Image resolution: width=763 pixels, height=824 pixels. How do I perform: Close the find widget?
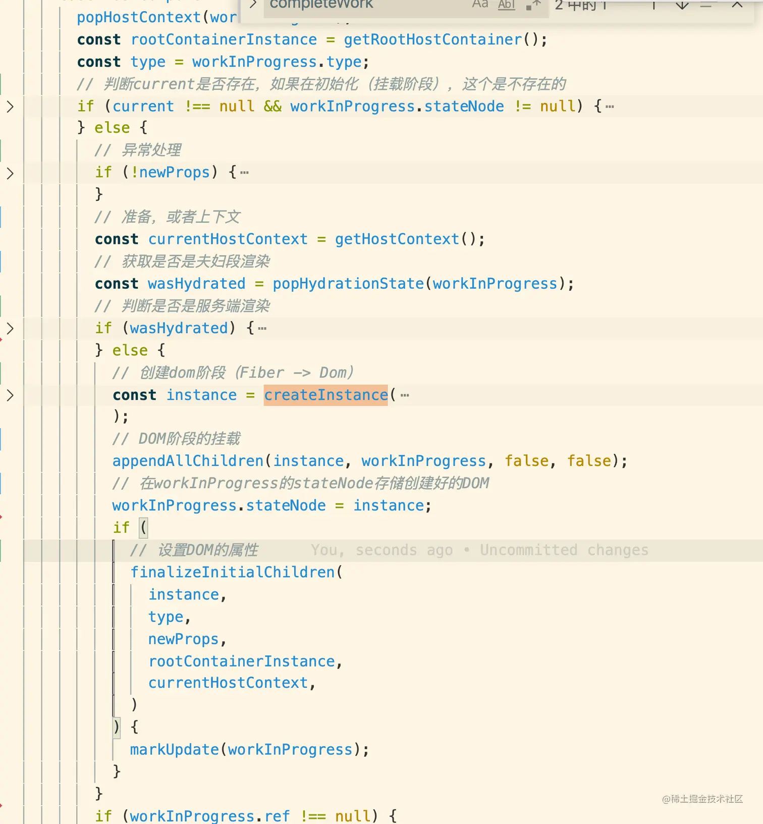click(x=737, y=5)
